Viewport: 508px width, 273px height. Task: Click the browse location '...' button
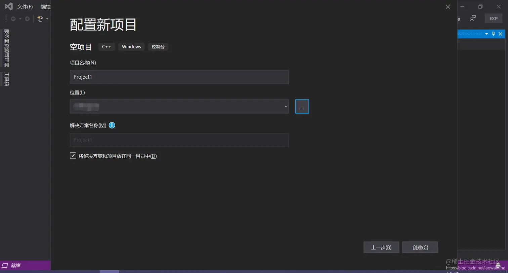pyautogui.click(x=302, y=107)
